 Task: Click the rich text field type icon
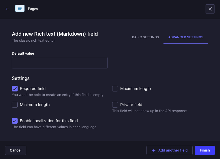pos(20,9)
